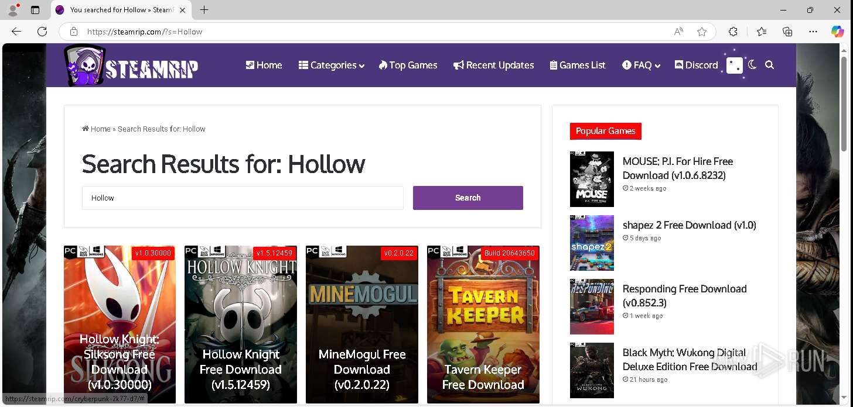Add page to favorites star icon
853x407 pixels.
click(x=702, y=32)
